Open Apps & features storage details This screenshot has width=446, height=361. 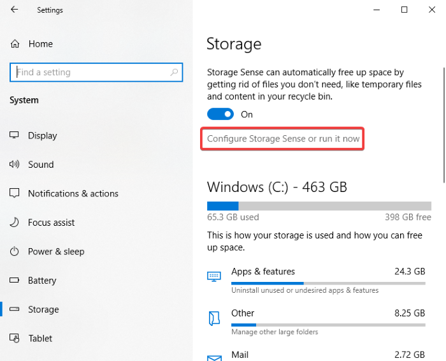pos(263,272)
